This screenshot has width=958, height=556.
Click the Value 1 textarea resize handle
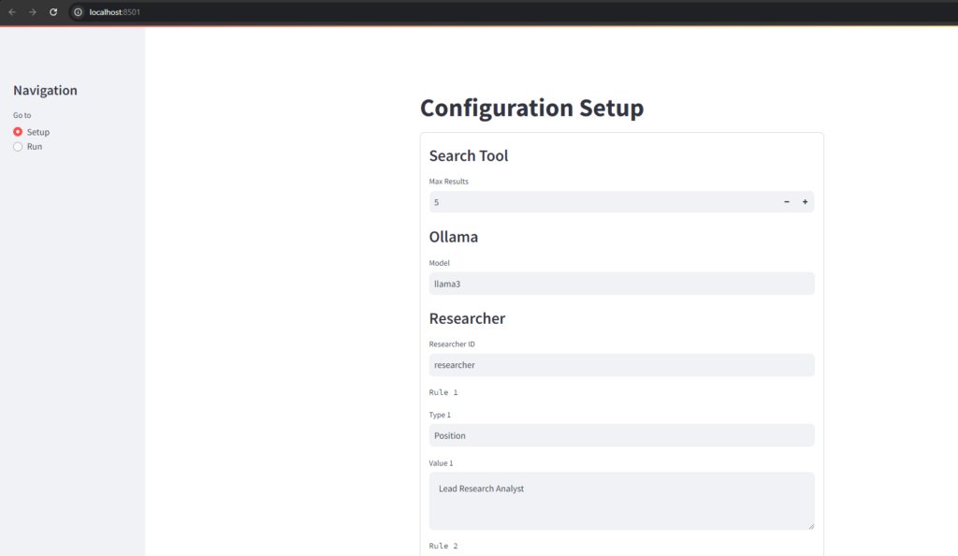click(809, 525)
